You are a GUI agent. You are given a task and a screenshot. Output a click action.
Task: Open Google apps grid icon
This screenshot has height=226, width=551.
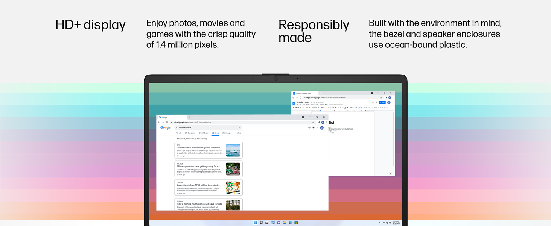click(x=318, y=128)
